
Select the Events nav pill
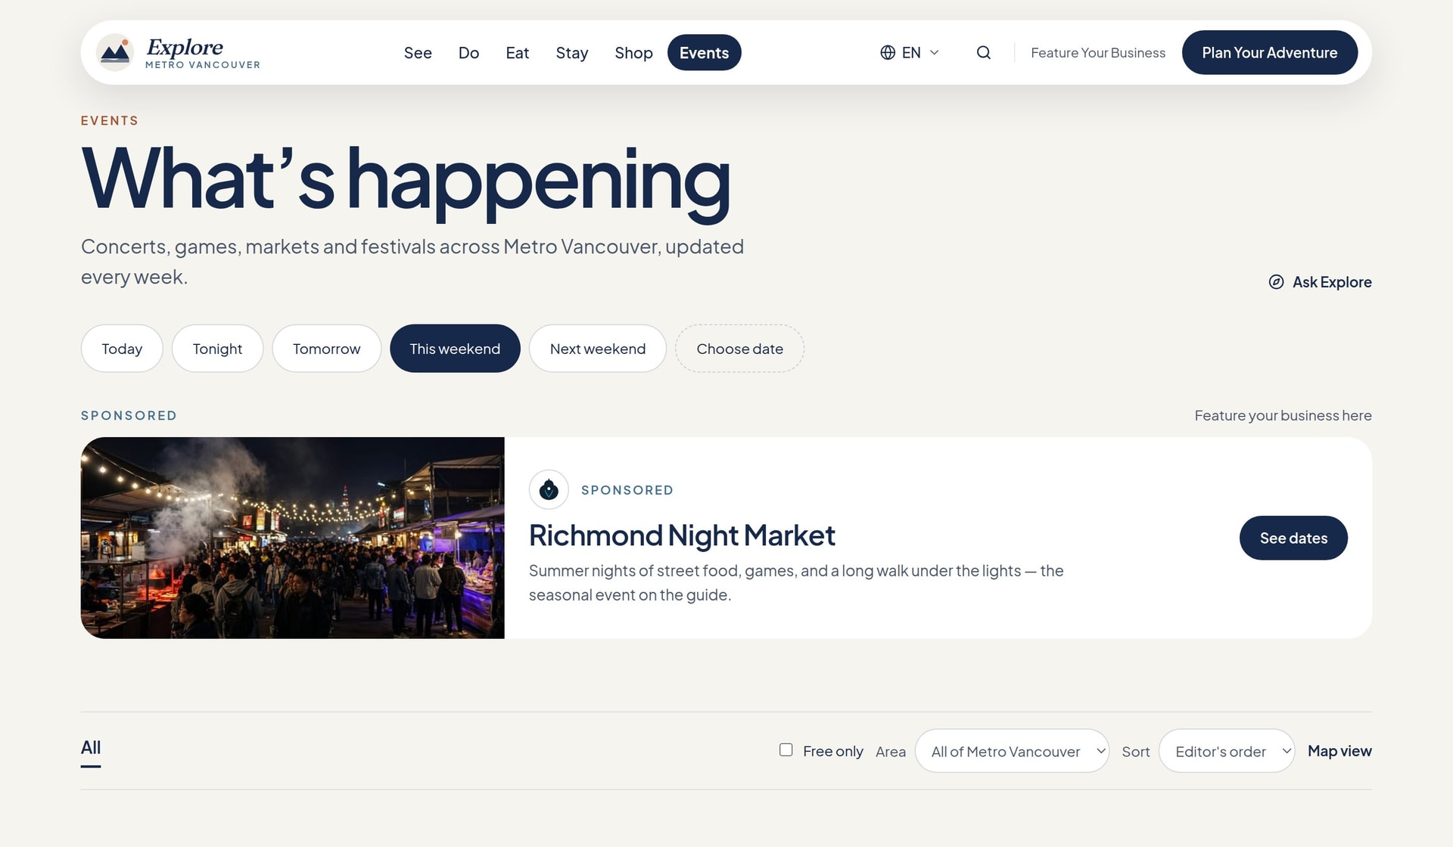(x=704, y=52)
